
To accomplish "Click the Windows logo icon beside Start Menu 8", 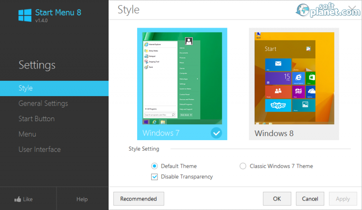I will click(x=25, y=15).
